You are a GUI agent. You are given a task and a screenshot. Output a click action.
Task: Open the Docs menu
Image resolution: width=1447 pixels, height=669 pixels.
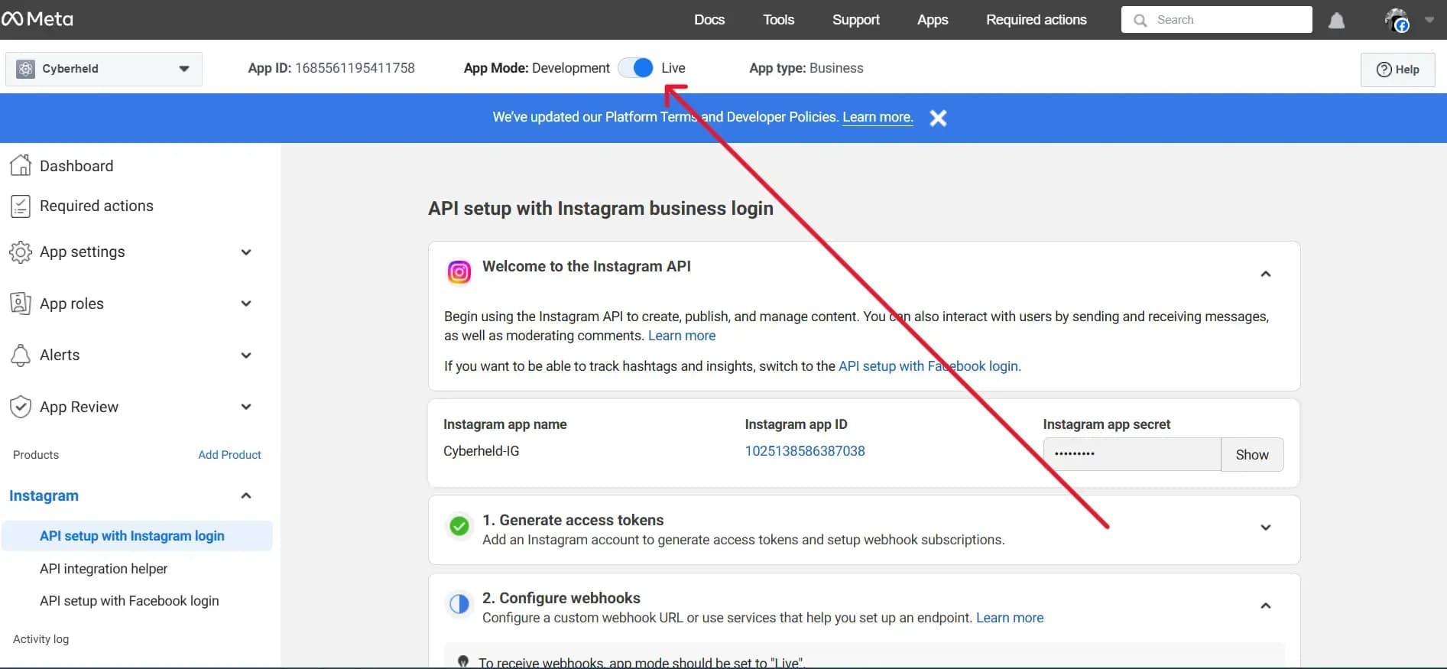pyautogui.click(x=709, y=20)
